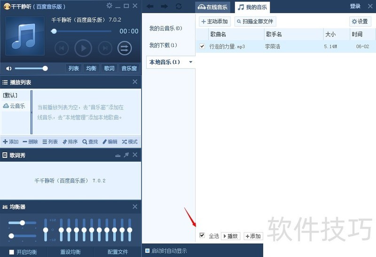376x257 pixels.
Task: Toggle the playback mode round button
Action: coord(125,48)
